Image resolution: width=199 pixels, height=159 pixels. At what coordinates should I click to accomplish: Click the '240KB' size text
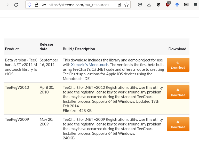69,138
